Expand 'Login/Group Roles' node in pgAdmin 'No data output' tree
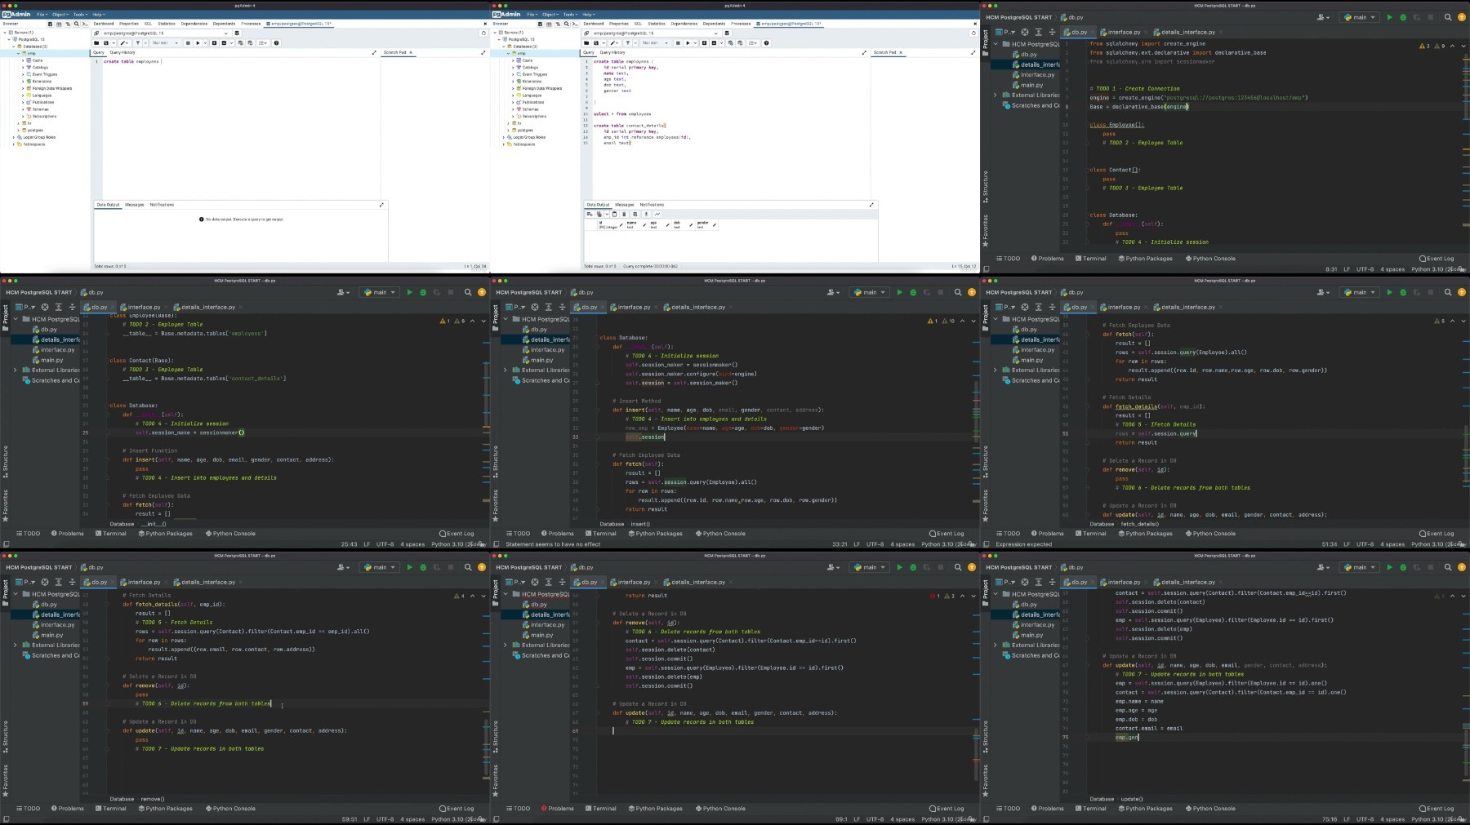Viewport: 1470px width, 825px height. click(x=13, y=137)
